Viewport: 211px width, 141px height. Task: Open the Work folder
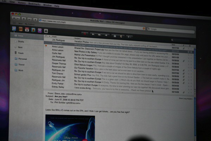(27, 70)
